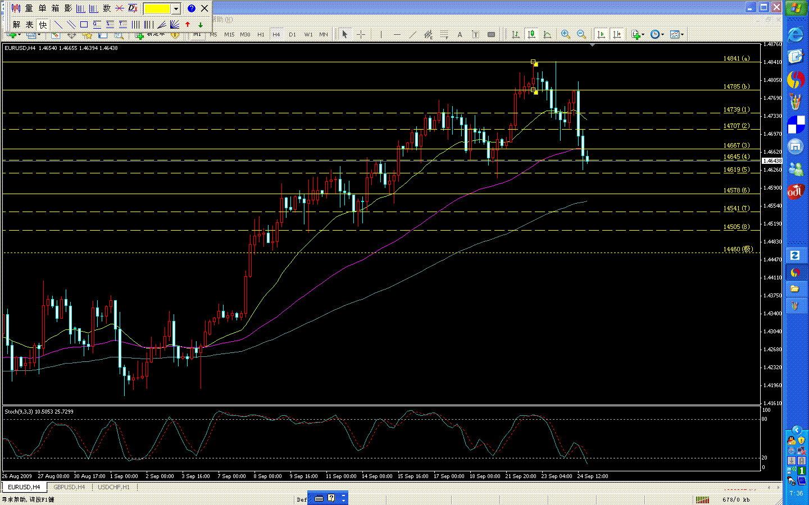809x505 pixels.
Task: Select the vertical line tool
Action: pyautogui.click(x=381, y=35)
